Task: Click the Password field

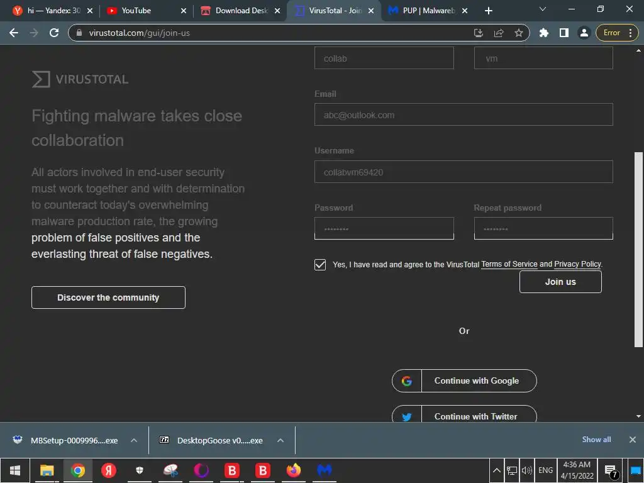Action: 384,228
